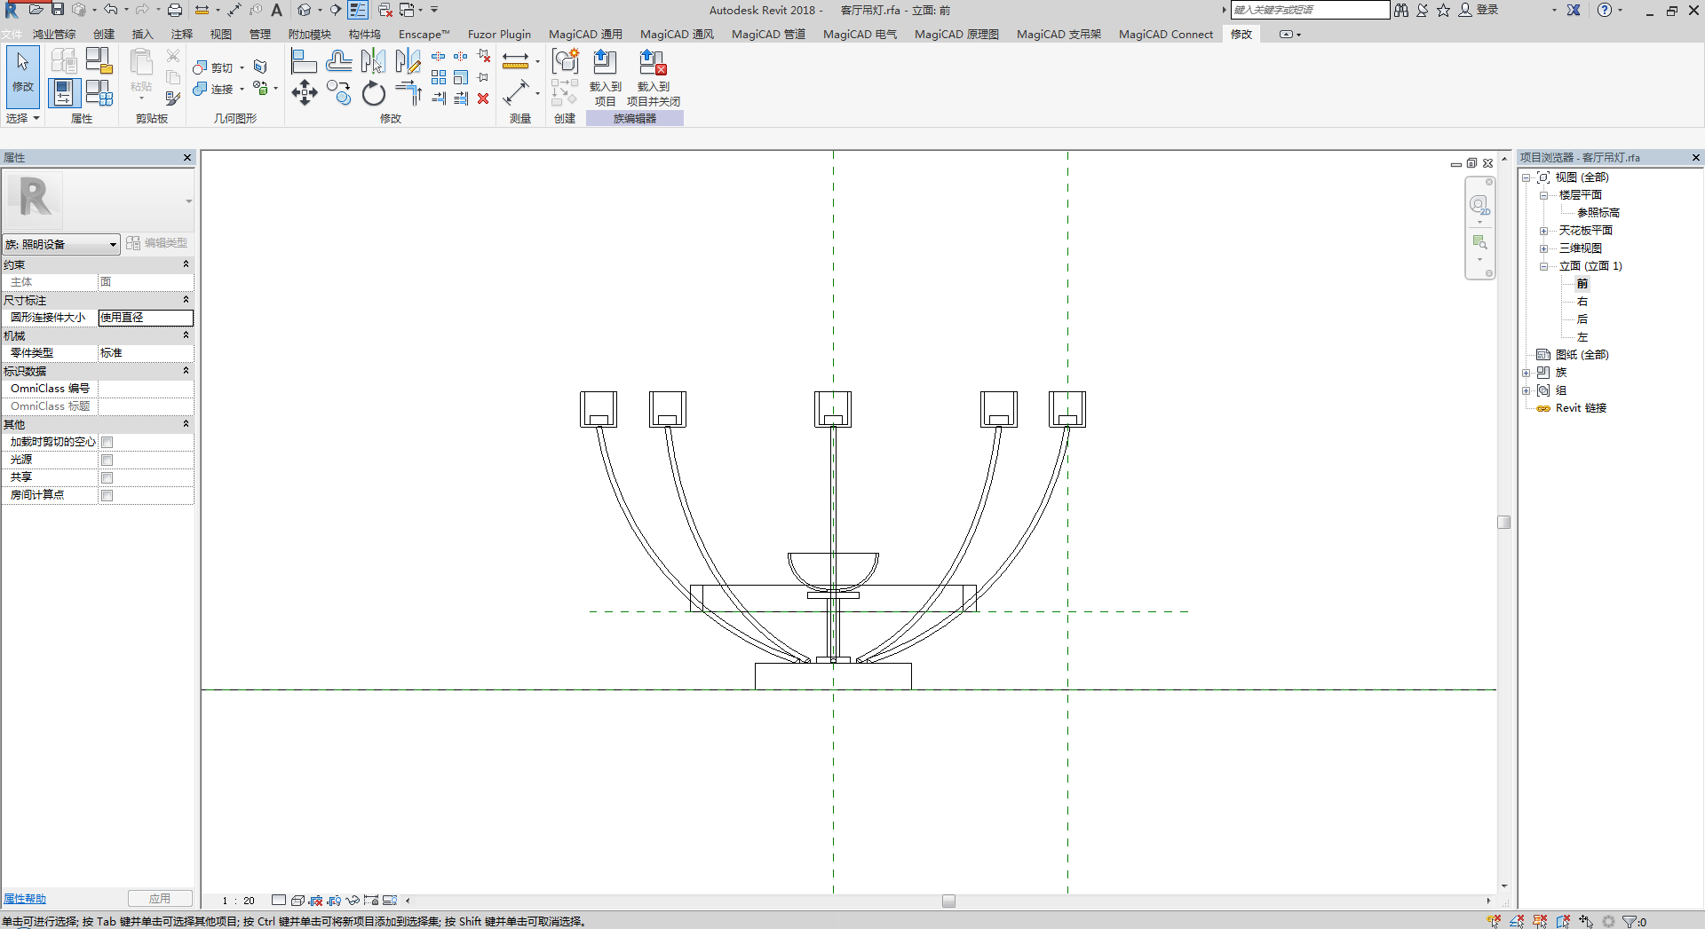Image resolution: width=1705 pixels, height=929 pixels.
Task: Click Load into Project (载入到项目) icon
Action: click(605, 77)
